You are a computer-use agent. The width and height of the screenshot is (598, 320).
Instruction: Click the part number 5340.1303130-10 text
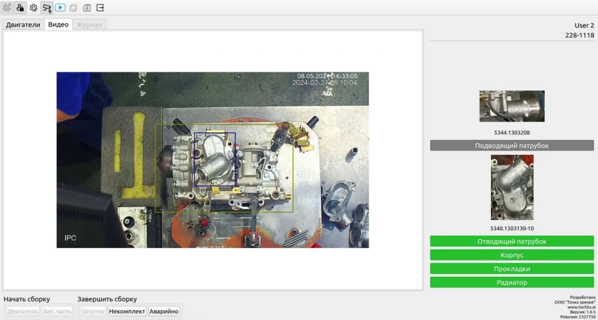(512, 229)
